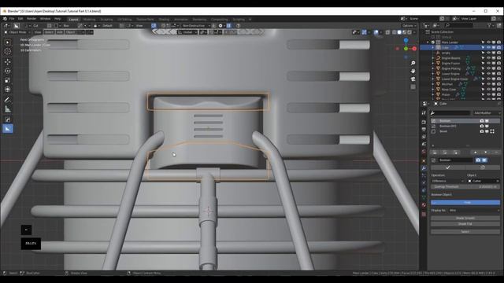Image resolution: width=504 pixels, height=283 pixels.
Task: Open the Add Modifier dropdown
Action: point(487,113)
